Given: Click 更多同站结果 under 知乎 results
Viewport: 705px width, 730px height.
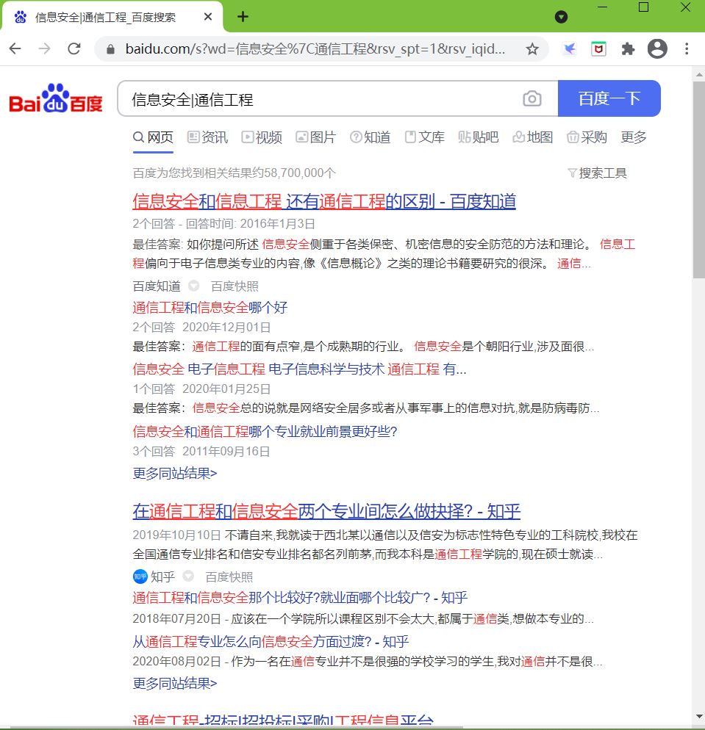Looking at the screenshot, I should [175, 684].
